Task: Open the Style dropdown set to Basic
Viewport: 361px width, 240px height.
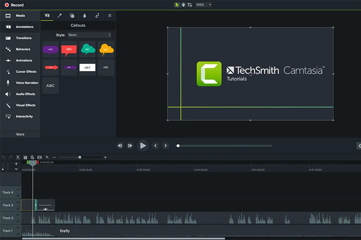Action: tap(89, 35)
